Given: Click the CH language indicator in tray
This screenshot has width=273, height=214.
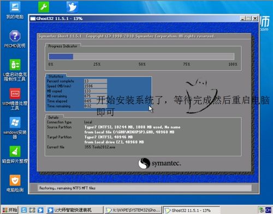Looking at the screenshot, I should 268,210.
